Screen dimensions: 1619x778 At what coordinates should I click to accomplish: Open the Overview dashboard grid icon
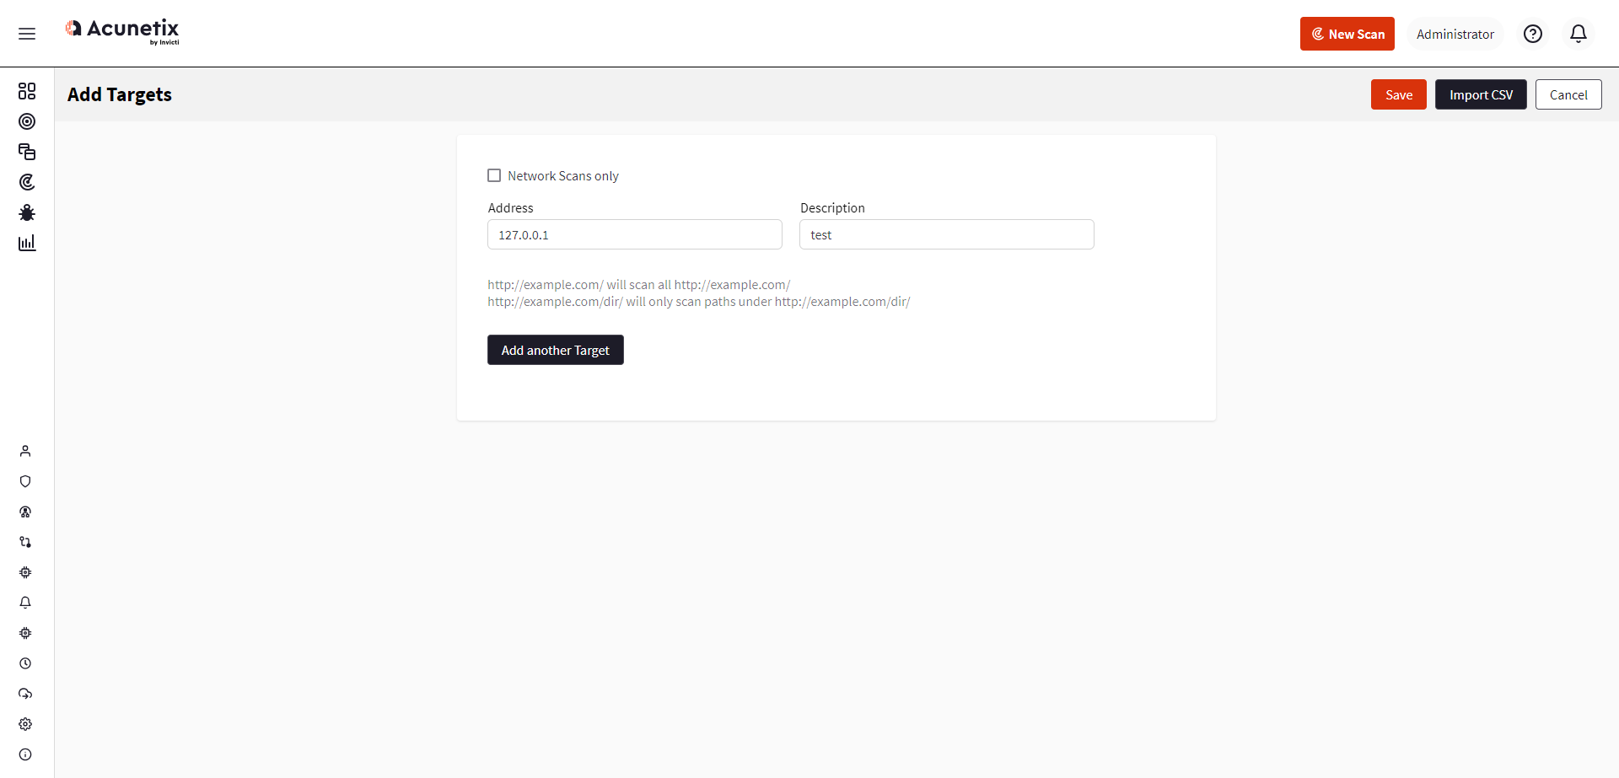point(27,91)
